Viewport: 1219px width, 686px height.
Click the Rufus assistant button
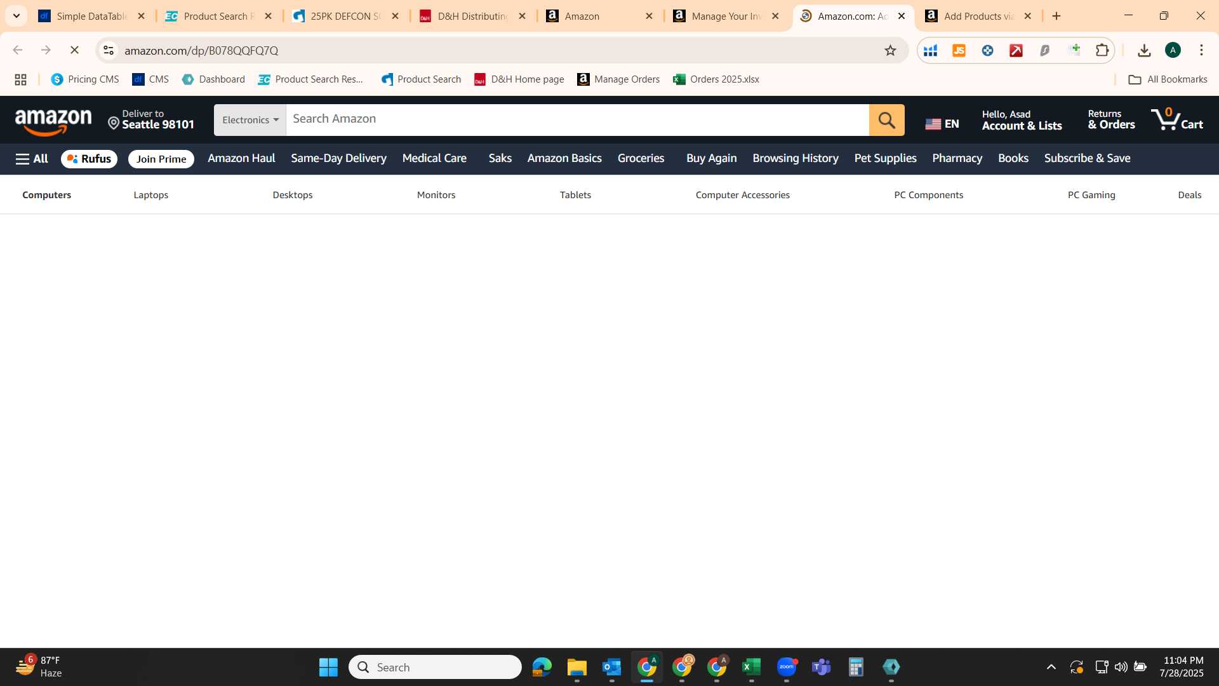(x=89, y=159)
